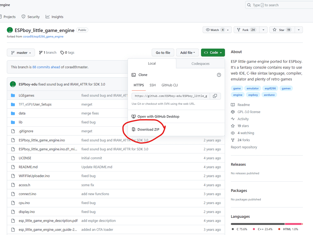The image size is (313, 235).
Task: Click the 'Update README.md' commit message
Action: click(x=97, y=167)
